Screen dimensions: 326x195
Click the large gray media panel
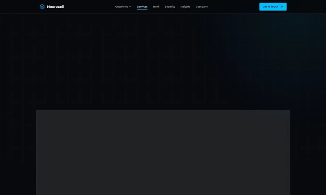163,152
